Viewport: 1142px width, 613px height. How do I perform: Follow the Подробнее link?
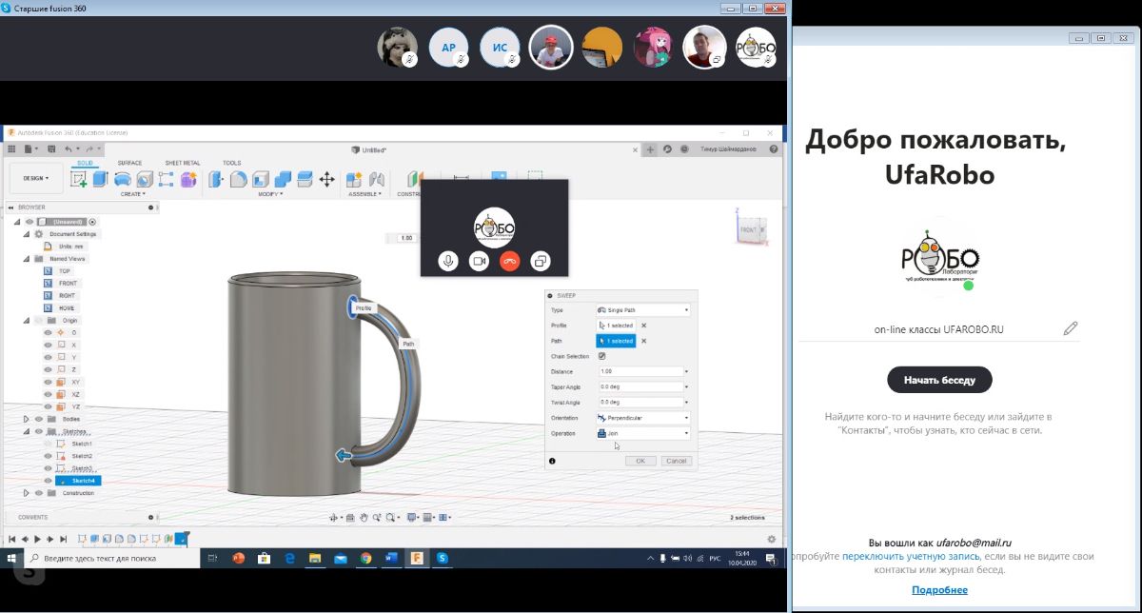coord(939,590)
